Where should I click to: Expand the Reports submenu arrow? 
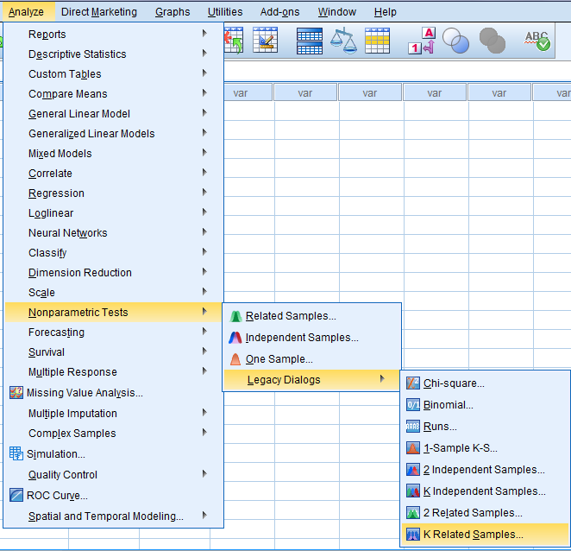pos(204,34)
